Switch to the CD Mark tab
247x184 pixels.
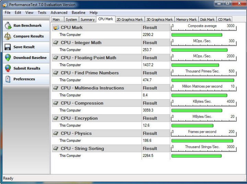(x=224, y=20)
